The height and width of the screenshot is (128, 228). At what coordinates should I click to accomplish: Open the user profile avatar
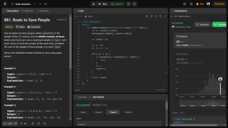click(208, 4)
